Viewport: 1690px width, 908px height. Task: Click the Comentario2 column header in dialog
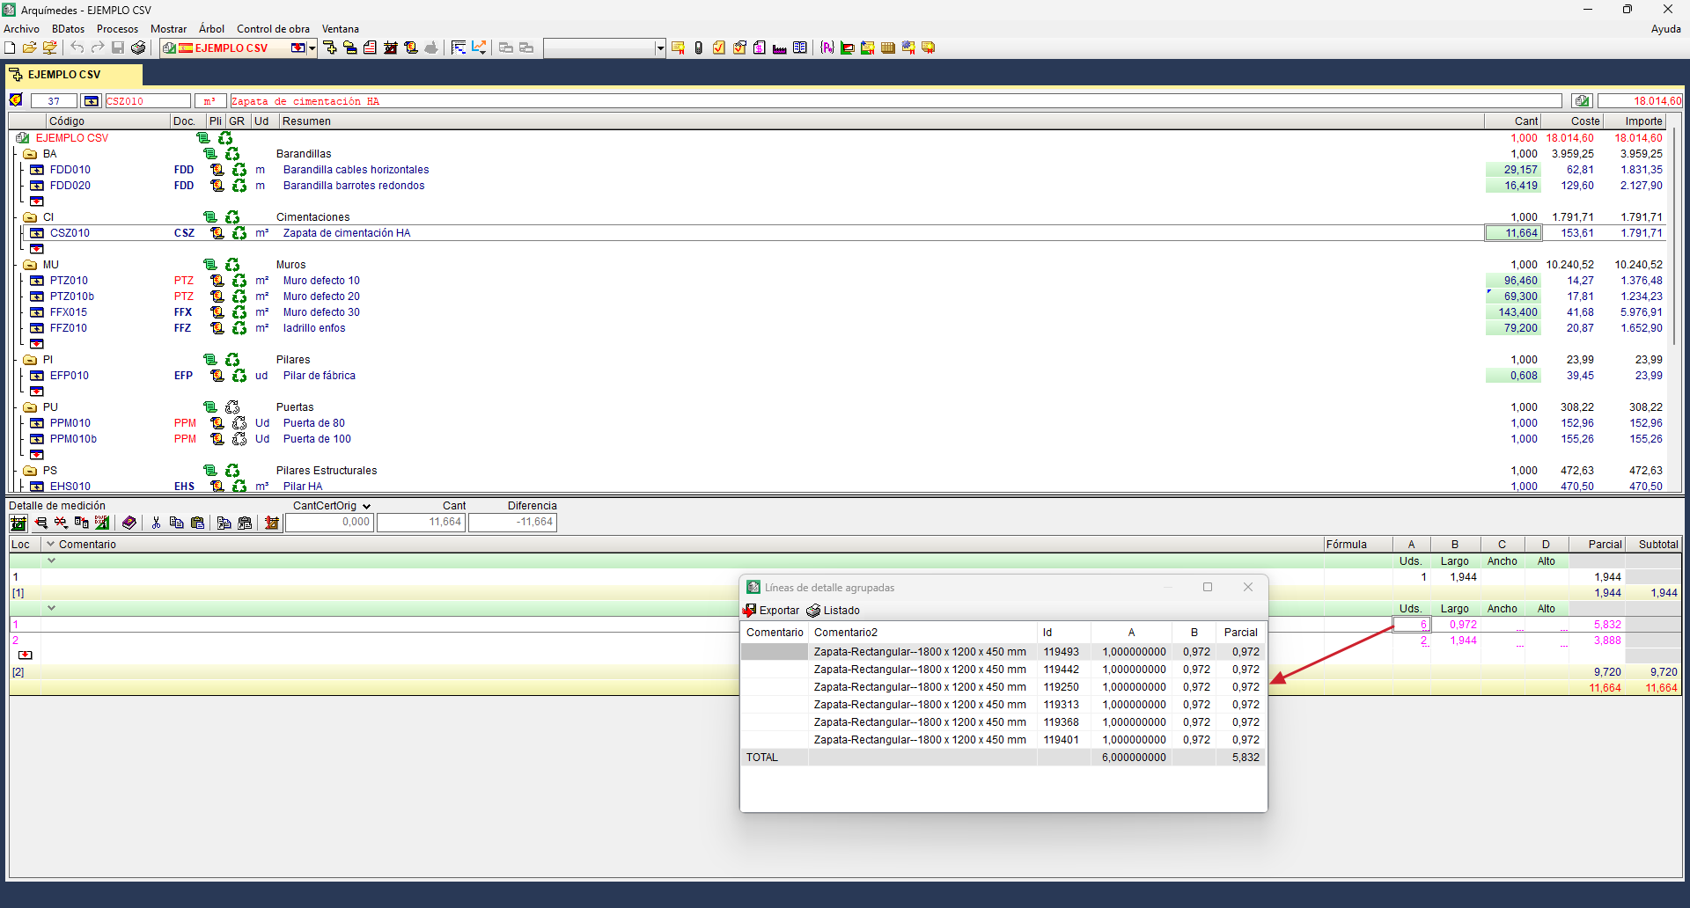922,633
